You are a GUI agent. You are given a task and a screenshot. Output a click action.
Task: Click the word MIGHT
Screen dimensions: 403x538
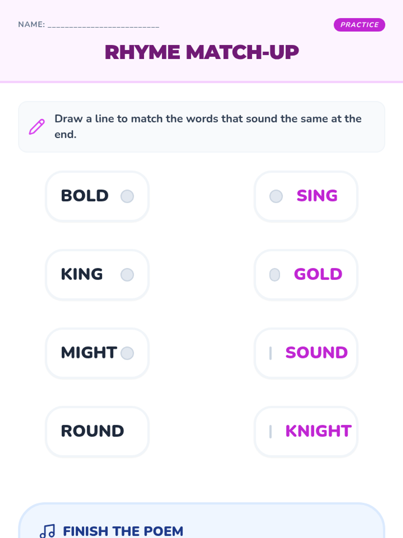(89, 353)
